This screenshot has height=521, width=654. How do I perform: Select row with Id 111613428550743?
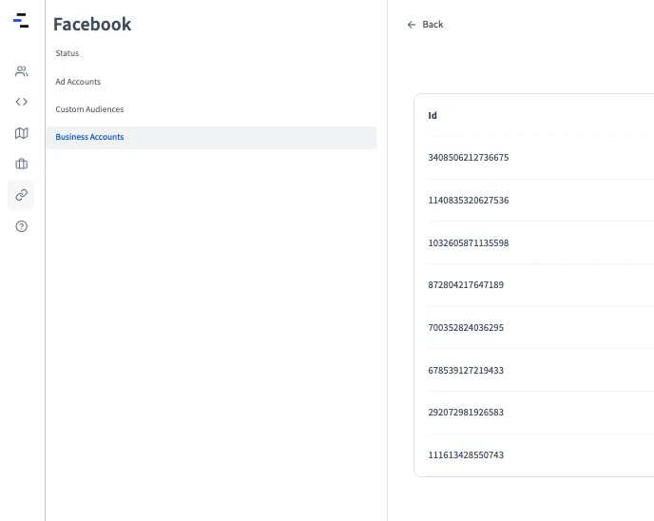541,455
